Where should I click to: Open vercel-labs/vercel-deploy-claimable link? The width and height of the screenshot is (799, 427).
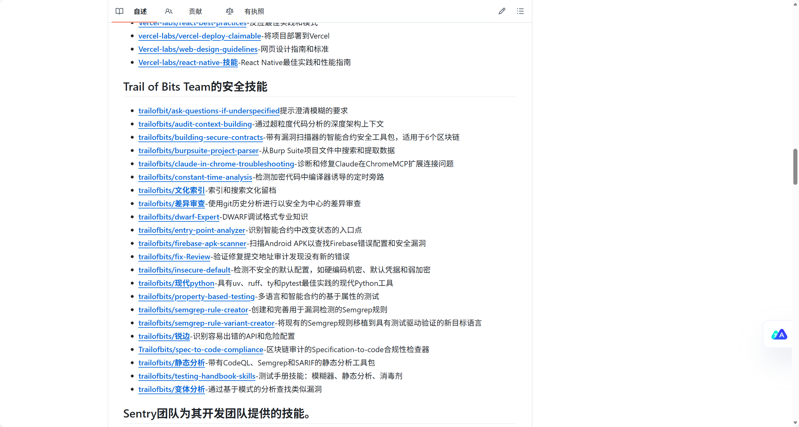tap(200, 36)
